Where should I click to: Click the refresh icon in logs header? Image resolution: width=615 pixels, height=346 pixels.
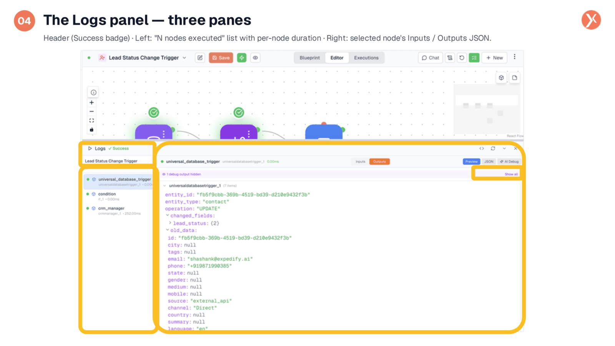(493, 148)
